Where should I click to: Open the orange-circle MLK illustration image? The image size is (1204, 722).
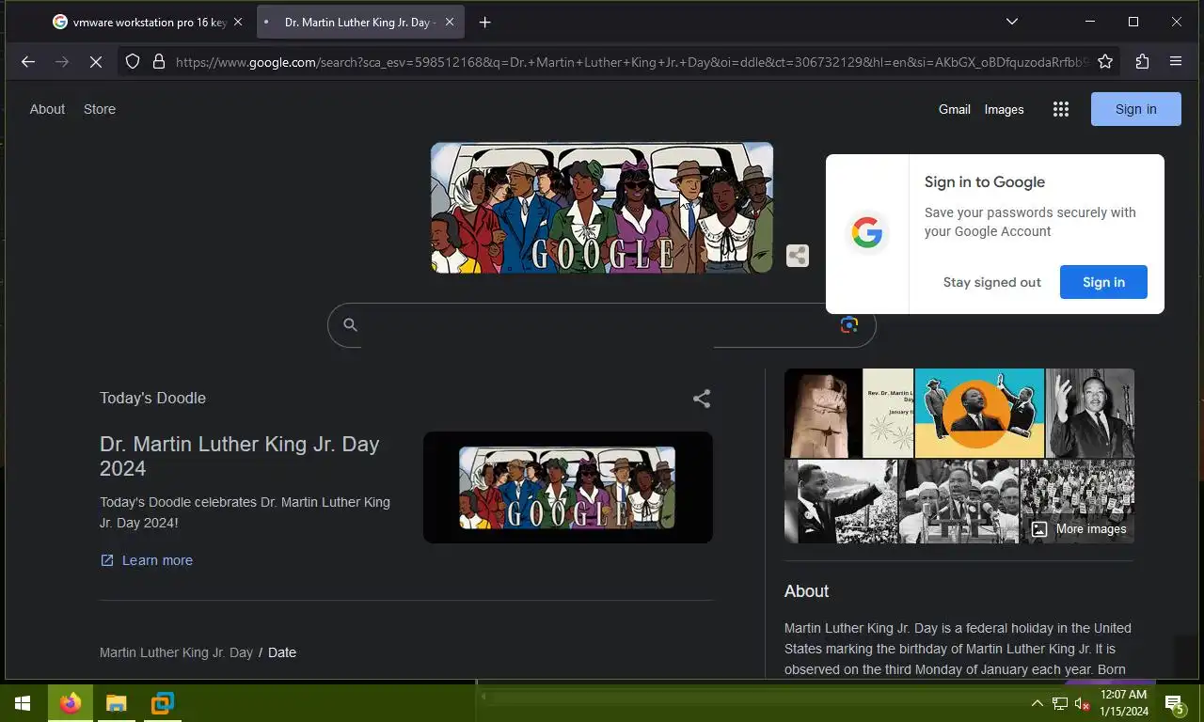[x=979, y=413]
